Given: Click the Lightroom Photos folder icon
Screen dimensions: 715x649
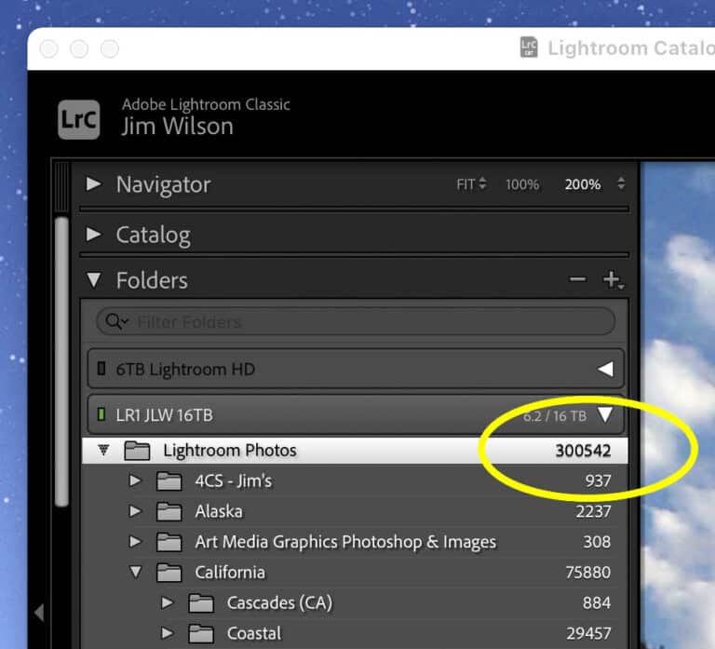Looking at the screenshot, I should (x=137, y=450).
